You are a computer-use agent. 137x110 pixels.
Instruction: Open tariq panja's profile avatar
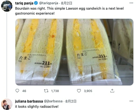(x=7, y=6)
